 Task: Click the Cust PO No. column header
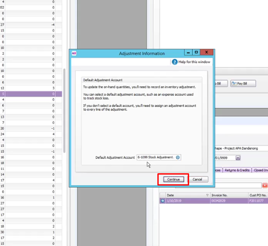tap(258, 195)
